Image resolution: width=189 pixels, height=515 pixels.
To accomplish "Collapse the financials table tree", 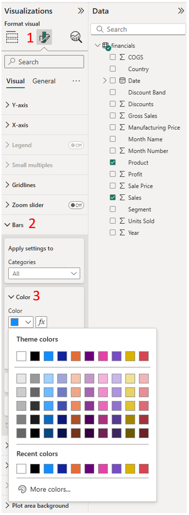I will click(x=97, y=46).
